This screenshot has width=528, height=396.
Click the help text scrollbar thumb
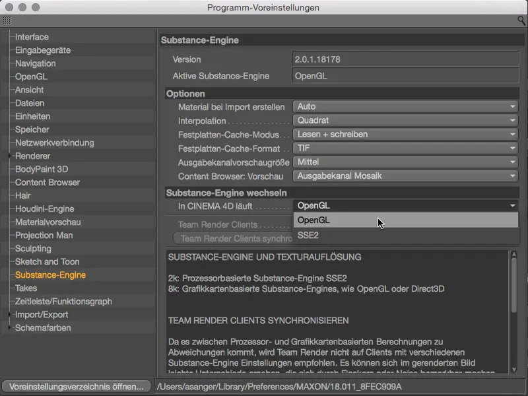point(514,285)
